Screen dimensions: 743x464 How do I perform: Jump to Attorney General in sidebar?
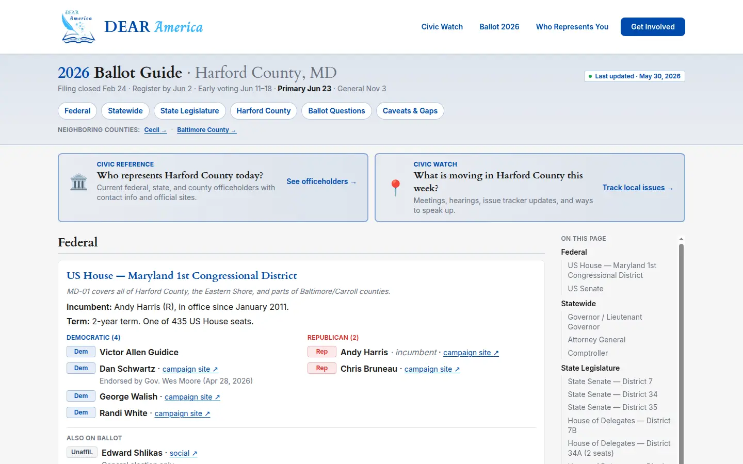[596, 340]
